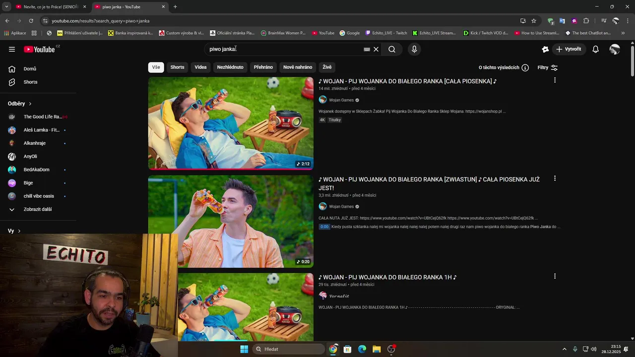
Task: Click the ZWIASTUN thumbnail 0:20
Action: tap(231, 221)
